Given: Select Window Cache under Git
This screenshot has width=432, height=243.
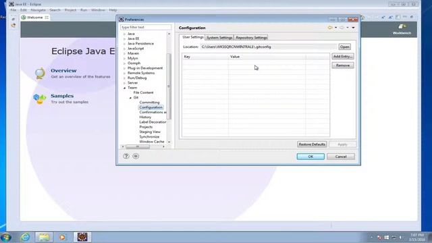Looking at the screenshot, I should point(151,142).
